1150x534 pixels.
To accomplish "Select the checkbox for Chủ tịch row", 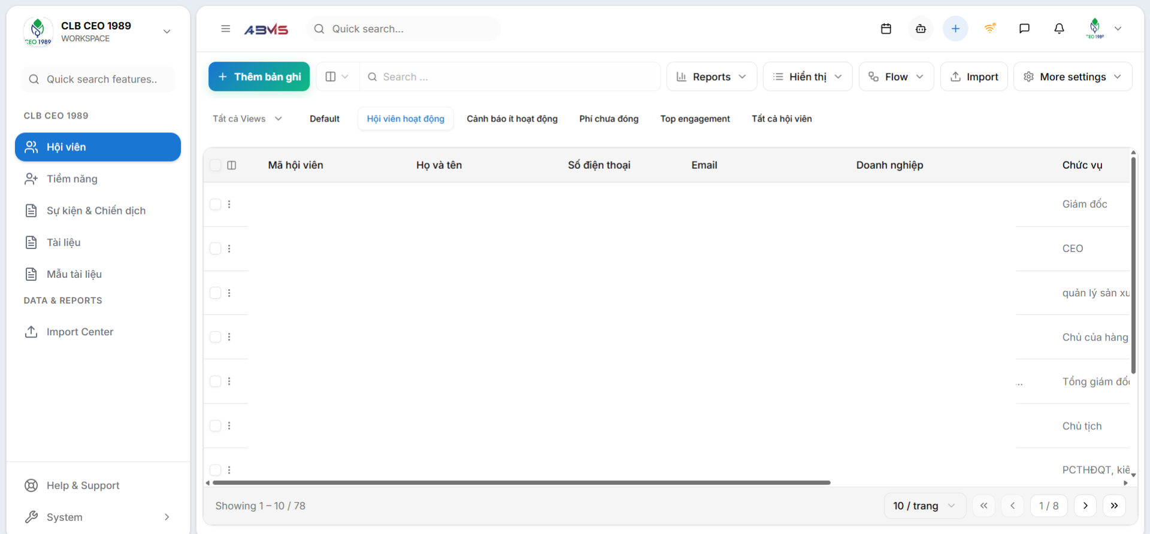I will coord(216,426).
